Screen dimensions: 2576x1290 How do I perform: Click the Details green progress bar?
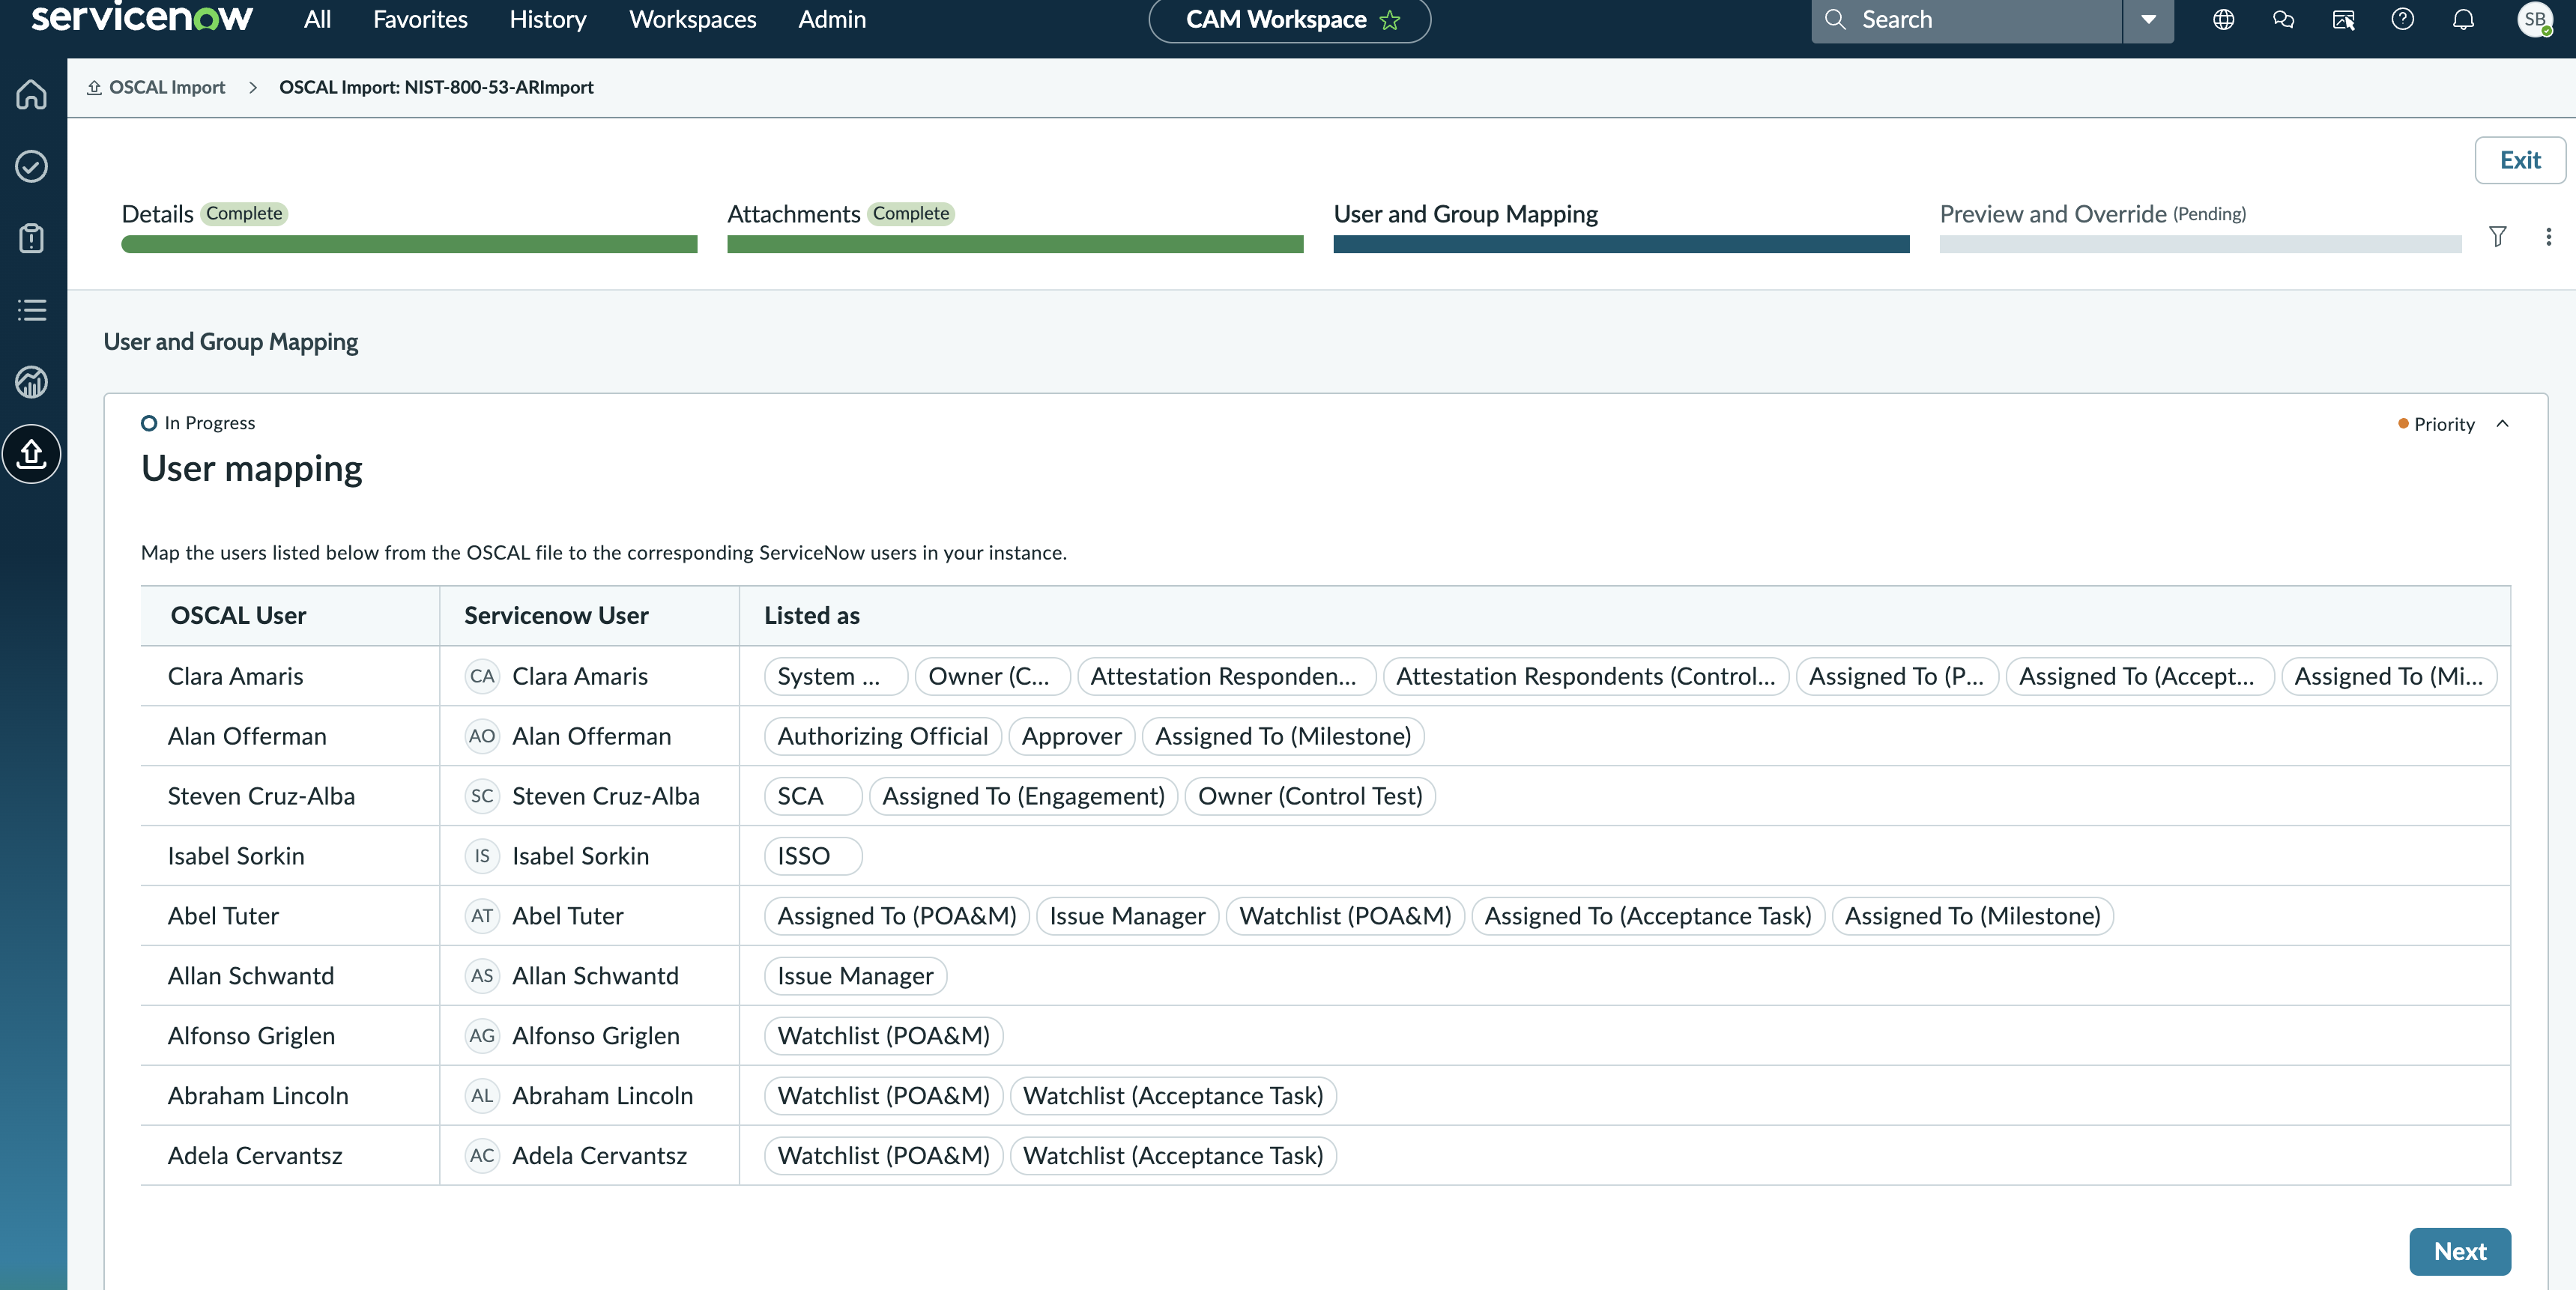pyautogui.click(x=409, y=244)
